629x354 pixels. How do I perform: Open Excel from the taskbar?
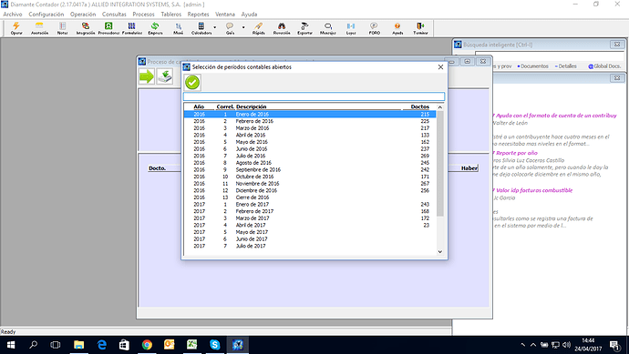click(x=192, y=345)
